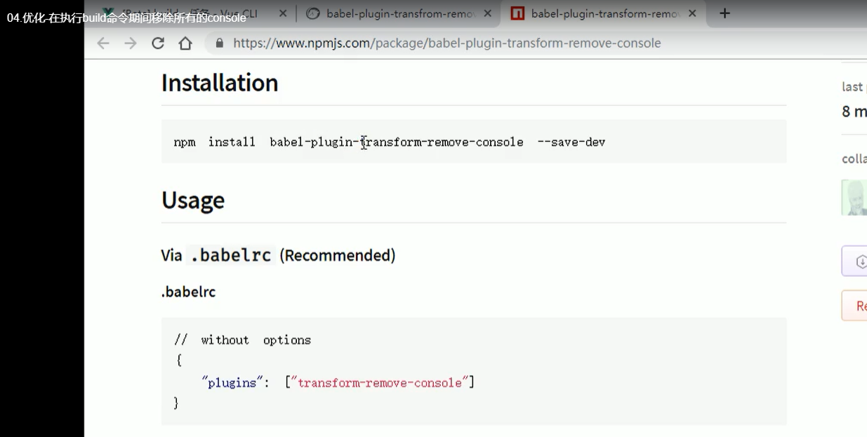Open a new browser tab
This screenshot has width=867, height=437.
pyautogui.click(x=725, y=13)
